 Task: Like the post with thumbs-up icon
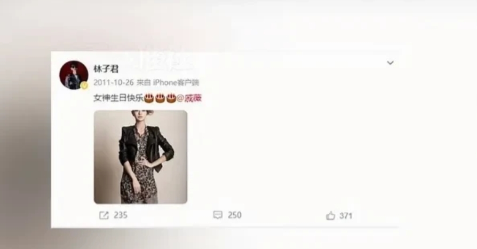pos(331,216)
